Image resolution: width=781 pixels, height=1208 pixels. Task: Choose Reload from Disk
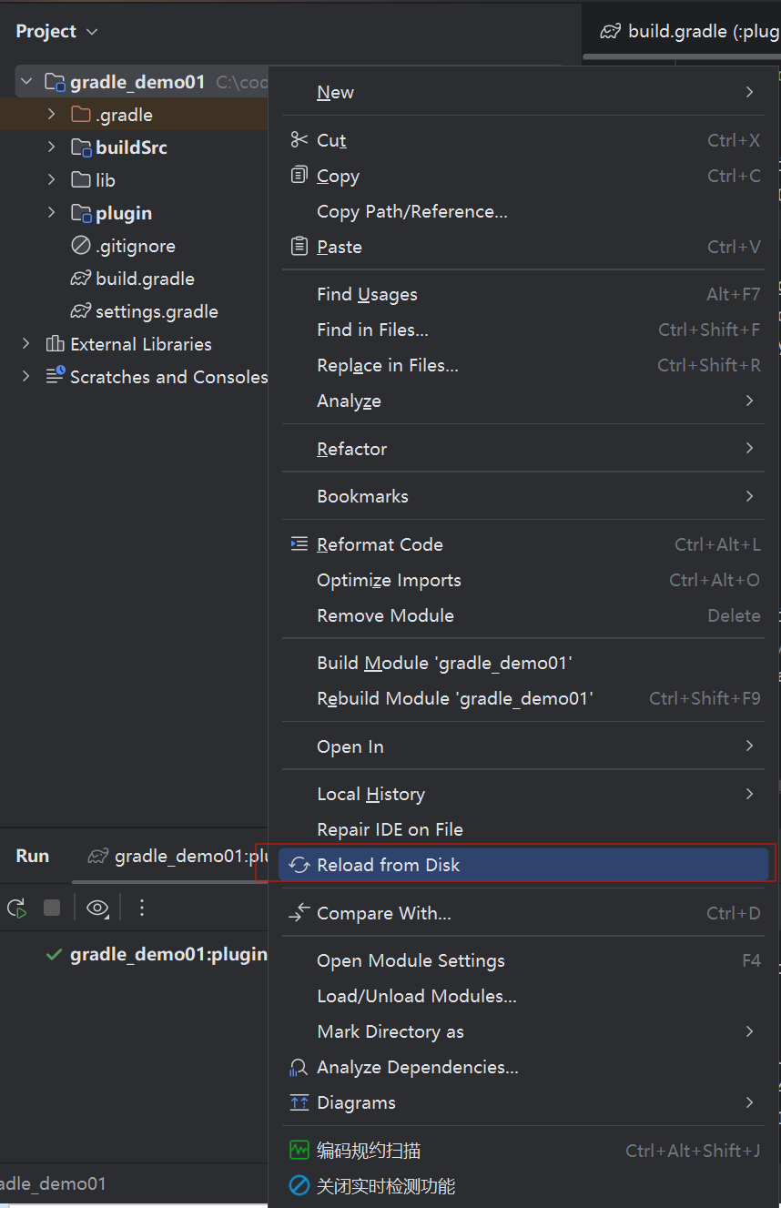(525, 865)
